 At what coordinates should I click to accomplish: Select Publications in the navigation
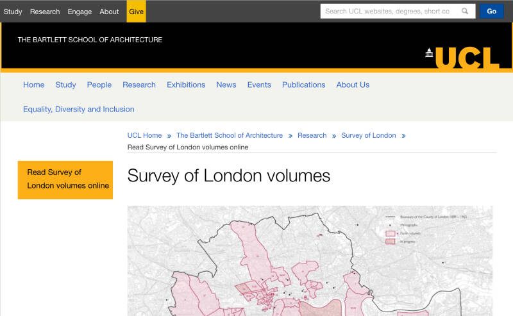(x=303, y=85)
